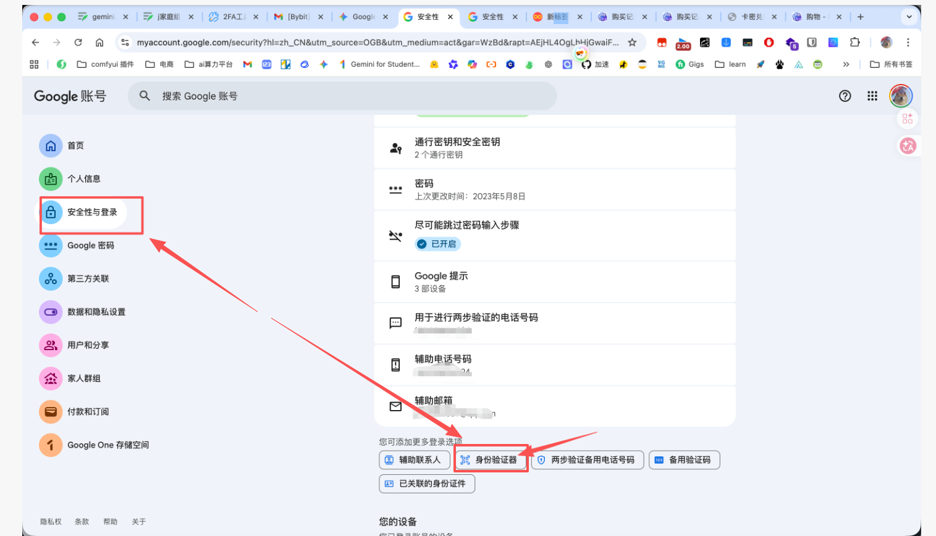The image size is (936, 536).
Task: Click the 两步验证备用电话号码 chip
Action: [588, 460]
